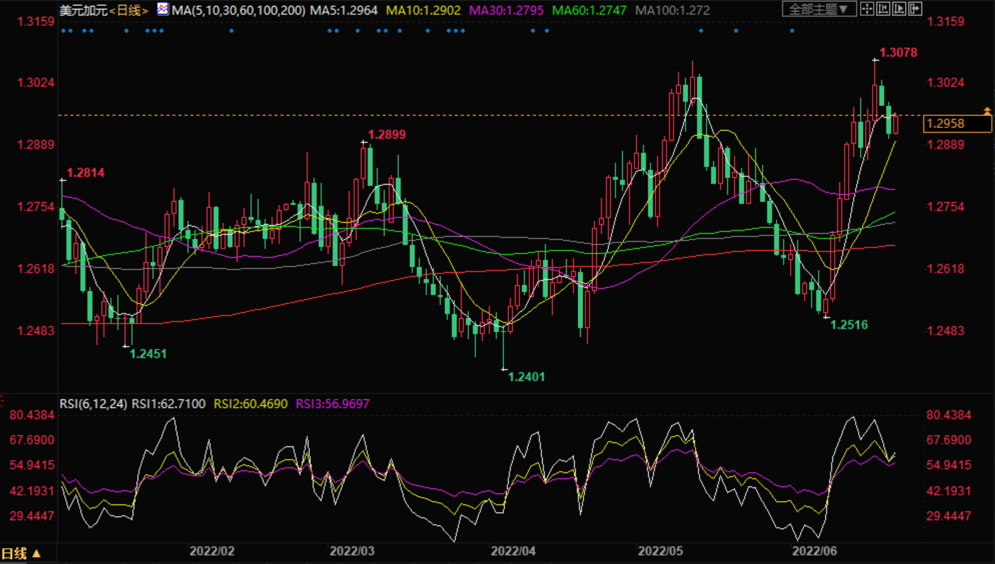This screenshot has height=564, width=995.
Task: Click the crosshair cursor icon
Action: click(867, 9)
